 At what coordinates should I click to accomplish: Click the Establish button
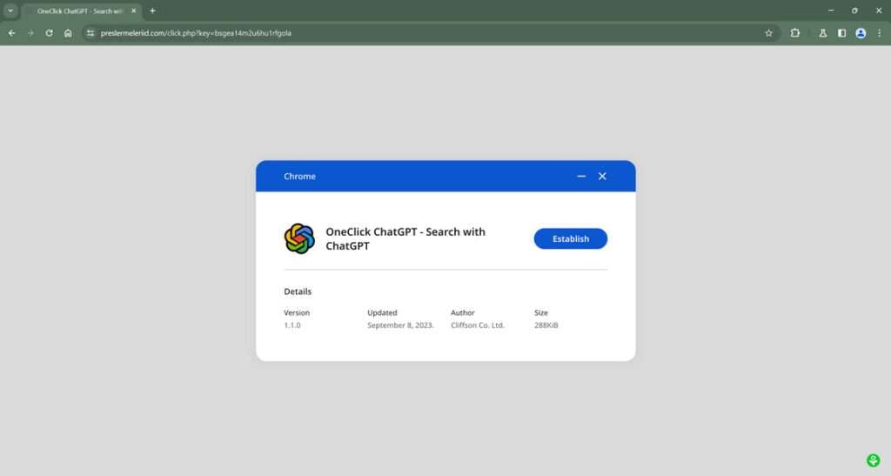point(571,238)
